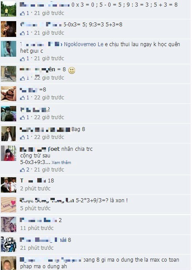192x270 pixels.
Task: Click the like icon with count 2
Action: point(22,170)
